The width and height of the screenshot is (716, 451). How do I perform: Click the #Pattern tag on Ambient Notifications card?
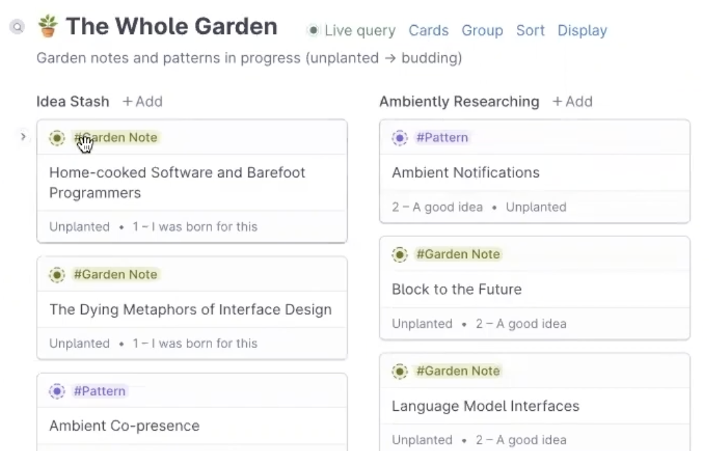click(442, 138)
